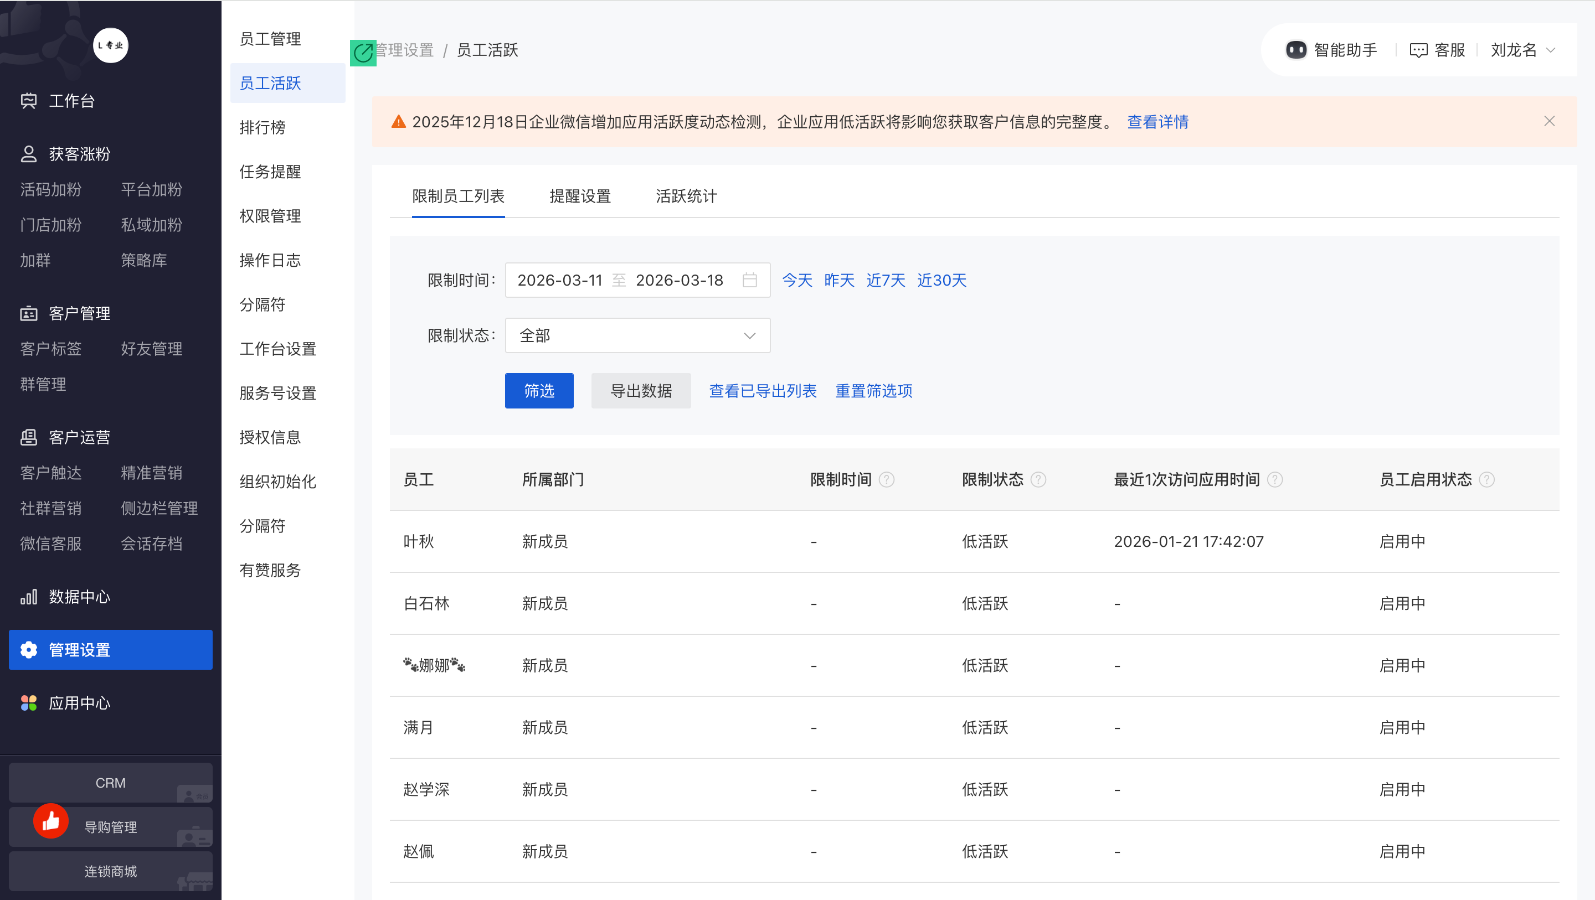This screenshot has height=900, width=1595.
Task: Click help icon next to 员工启用状态
Action: (1486, 480)
